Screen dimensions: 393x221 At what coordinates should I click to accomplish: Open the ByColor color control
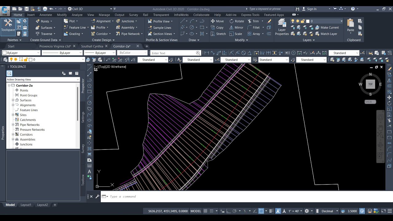[132, 53]
